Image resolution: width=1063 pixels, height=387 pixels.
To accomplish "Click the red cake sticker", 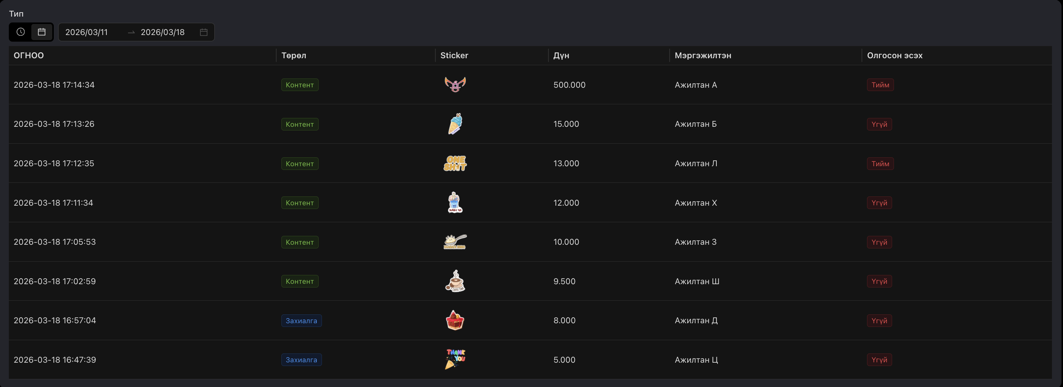I will 455,321.
